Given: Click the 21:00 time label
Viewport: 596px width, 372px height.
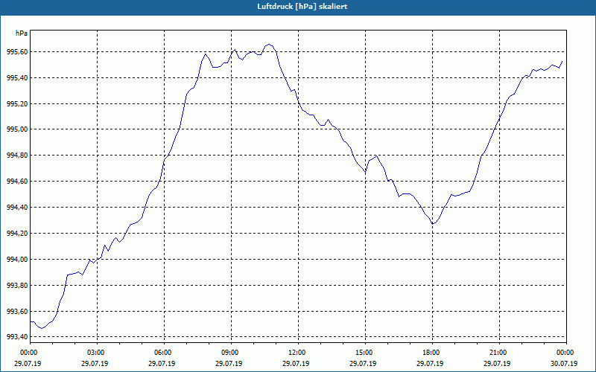Looking at the screenshot, I should pos(499,353).
